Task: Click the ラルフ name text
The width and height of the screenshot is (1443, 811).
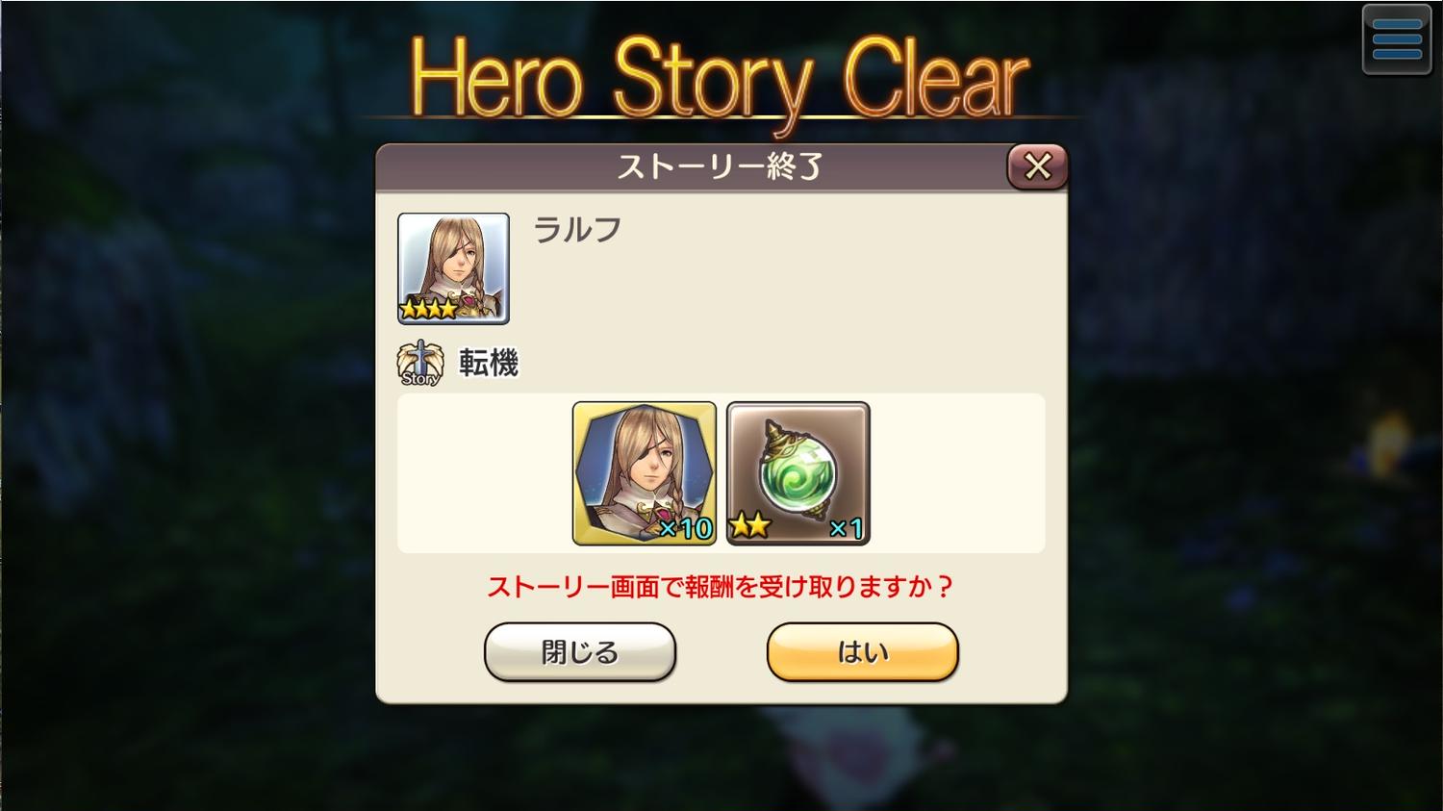Action: (577, 230)
